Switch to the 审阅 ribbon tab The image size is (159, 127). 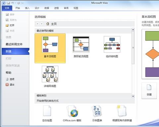tap(66, 8)
